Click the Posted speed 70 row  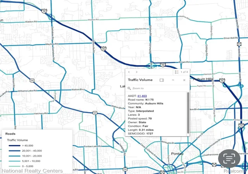(140, 119)
